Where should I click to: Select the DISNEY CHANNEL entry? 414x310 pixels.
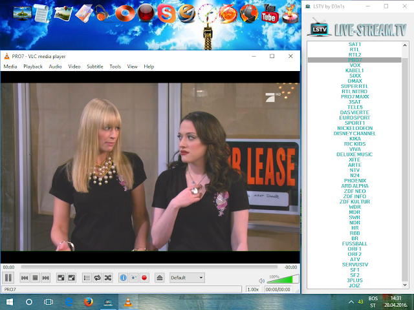tap(354, 134)
